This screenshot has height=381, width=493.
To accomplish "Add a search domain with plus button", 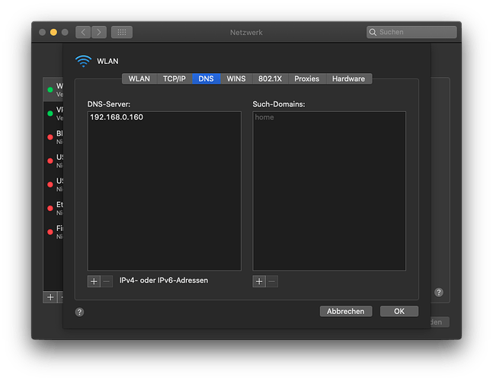I will [x=259, y=281].
